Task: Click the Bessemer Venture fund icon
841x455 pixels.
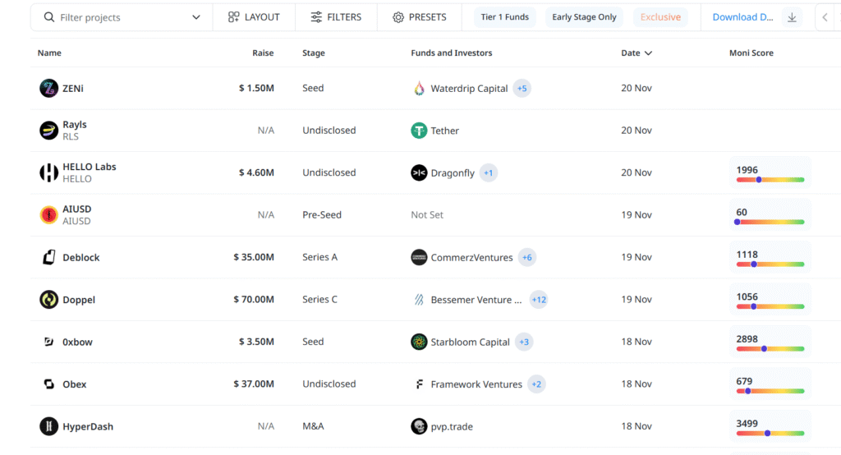Action: (419, 300)
